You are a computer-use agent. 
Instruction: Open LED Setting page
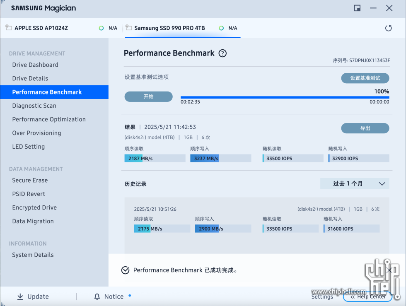[x=29, y=147]
